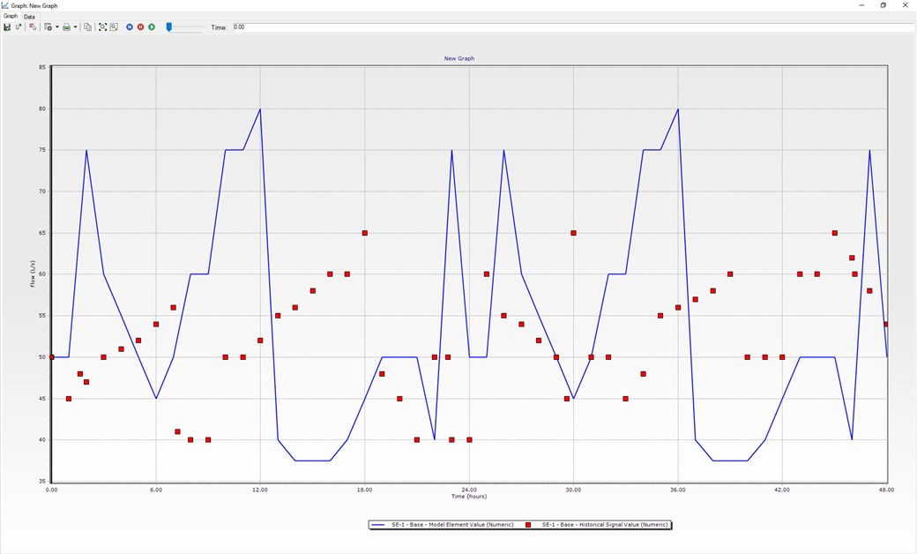This screenshot has height=554, width=917.
Task: Click the new graph icon
Action: pyautogui.click(x=19, y=27)
